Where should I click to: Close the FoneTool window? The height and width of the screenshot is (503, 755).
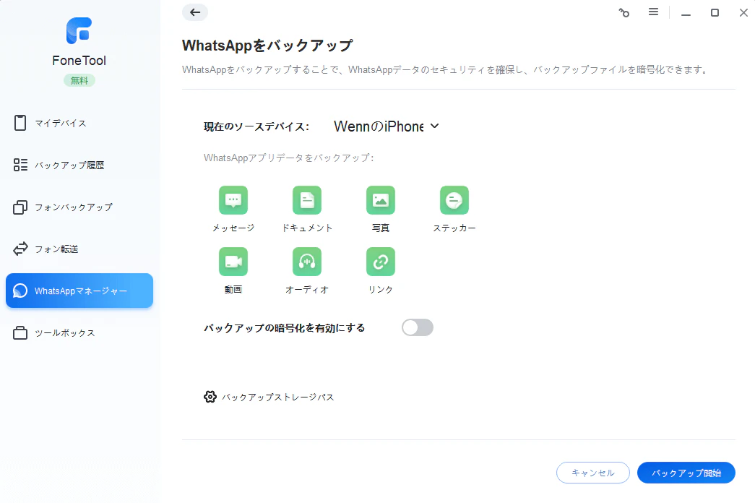click(743, 13)
